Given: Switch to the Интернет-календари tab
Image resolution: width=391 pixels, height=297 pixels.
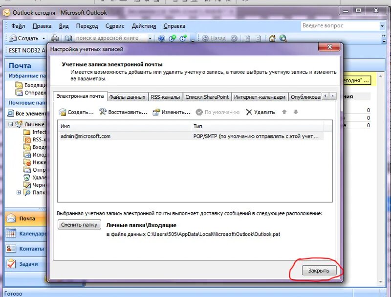Looking at the screenshot, I should [x=260, y=97].
